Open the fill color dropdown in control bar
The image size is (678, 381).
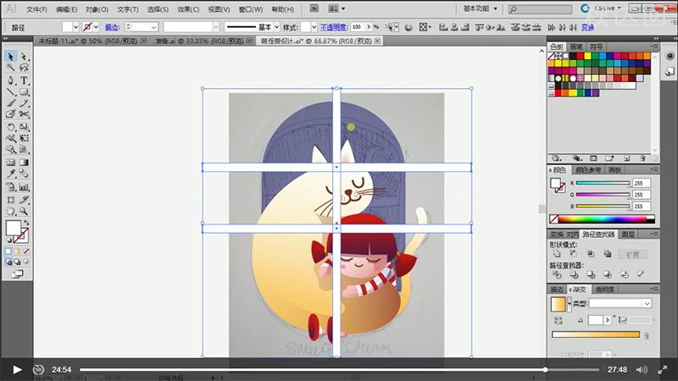click(x=75, y=27)
